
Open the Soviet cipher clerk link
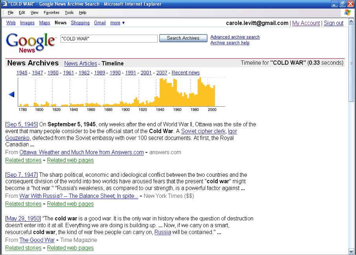click(x=203, y=131)
